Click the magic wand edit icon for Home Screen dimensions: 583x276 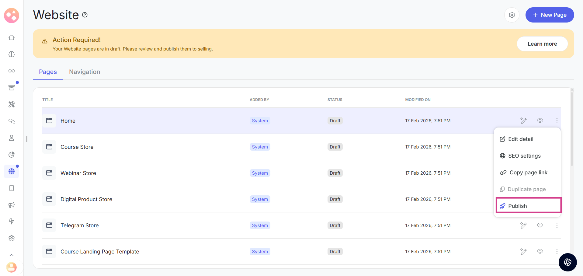(523, 121)
